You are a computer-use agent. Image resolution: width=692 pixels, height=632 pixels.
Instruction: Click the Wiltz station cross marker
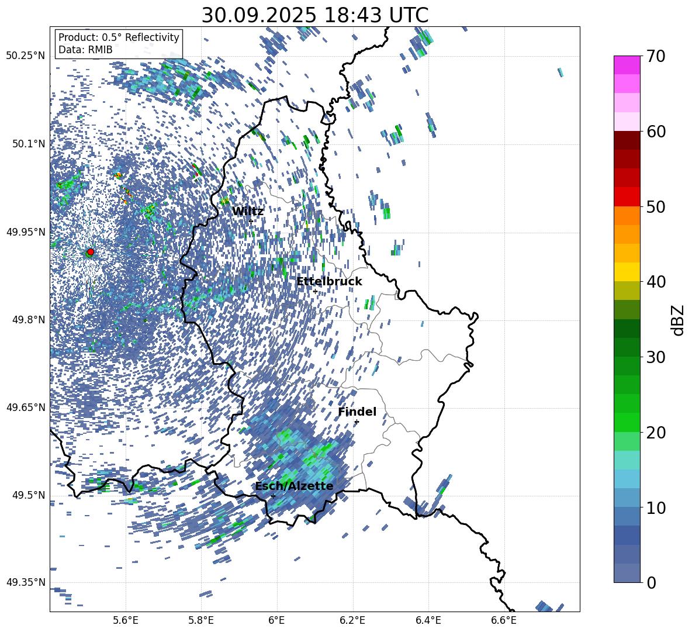pyautogui.click(x=251, y=221)
